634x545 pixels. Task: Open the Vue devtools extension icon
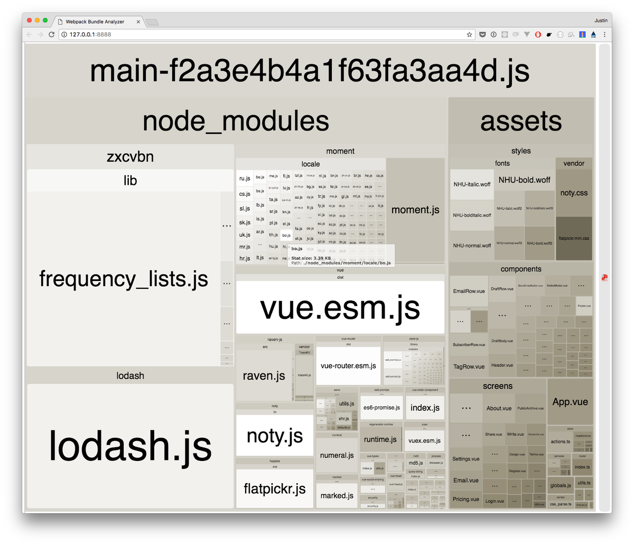(x=527, y=34)
